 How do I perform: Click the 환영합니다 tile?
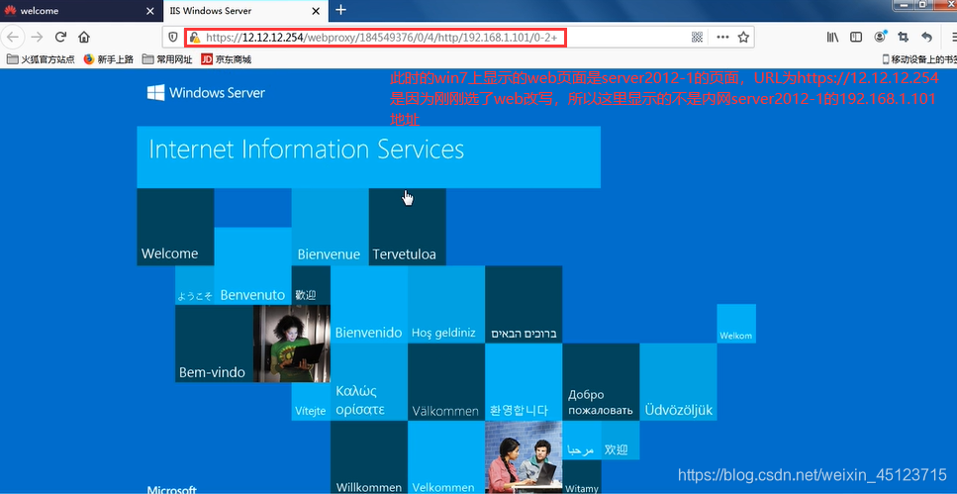click(x=524, y=382)
